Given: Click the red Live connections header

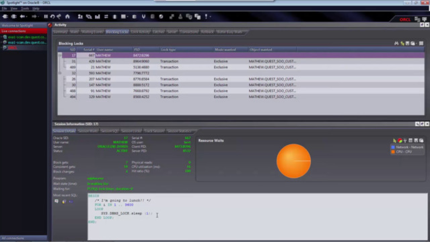Looking at the screenshot, I should 24,31.
